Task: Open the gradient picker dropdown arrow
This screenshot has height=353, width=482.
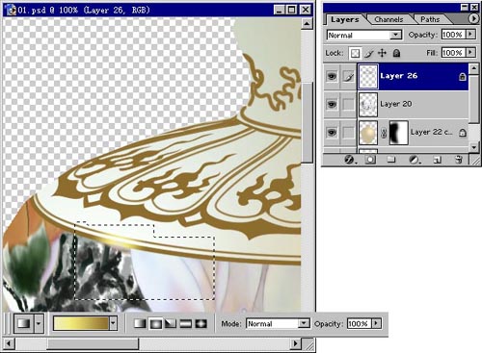Action: (113, 323)
